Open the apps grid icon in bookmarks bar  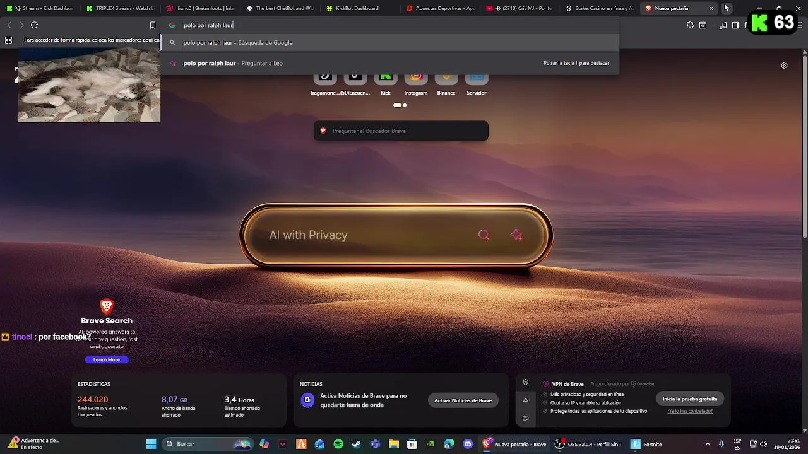[x=8, y=40]
